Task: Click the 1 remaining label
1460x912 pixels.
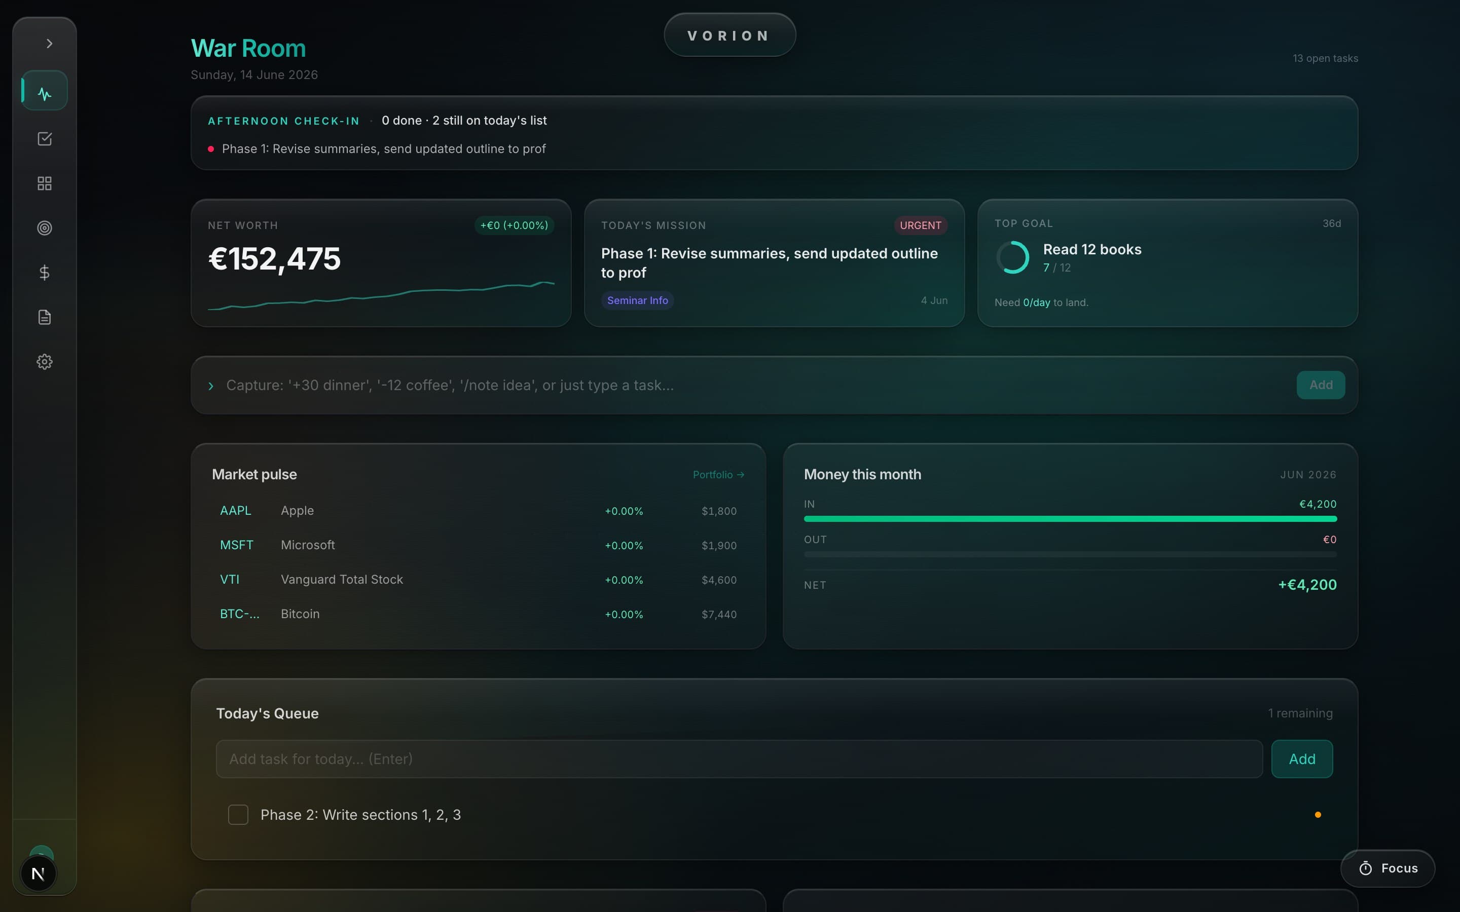Action: (1300, 713)
